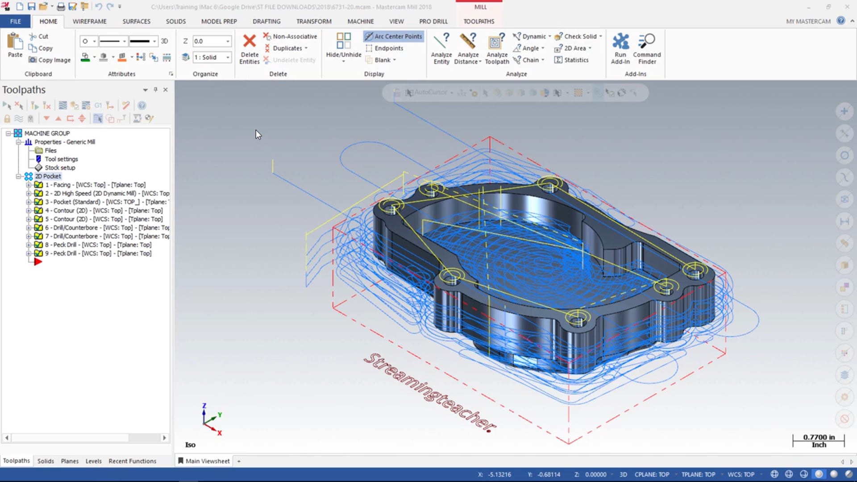This screenshot has height=482, width=857.
Task: Click the Main Viewsheet tab
Action: point(204,461)
